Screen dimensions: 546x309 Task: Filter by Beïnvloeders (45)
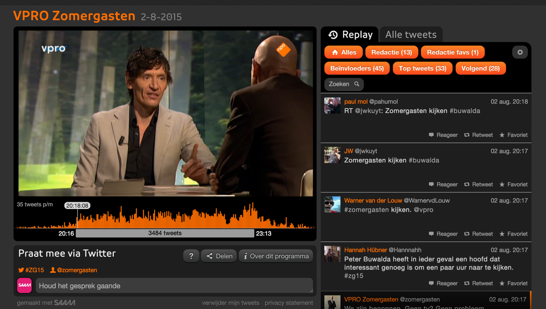click(357, 69)
